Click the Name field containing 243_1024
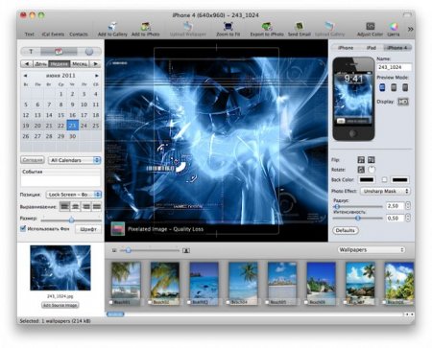Screen dimensions: 432x348 (394, 67)
